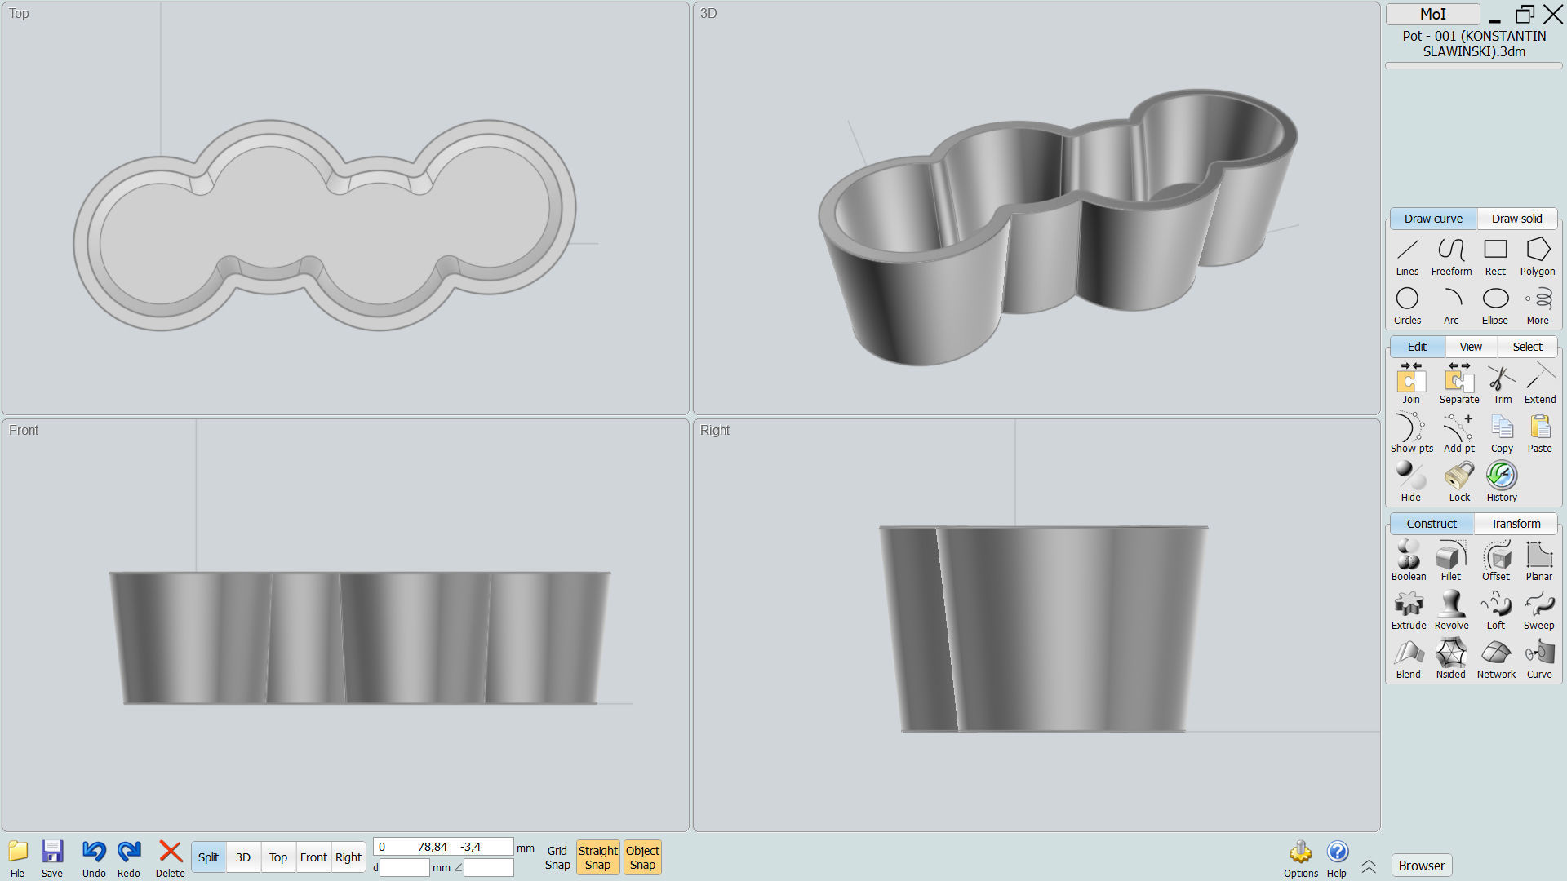Select the Extend tool

(x=1540, y=384)
